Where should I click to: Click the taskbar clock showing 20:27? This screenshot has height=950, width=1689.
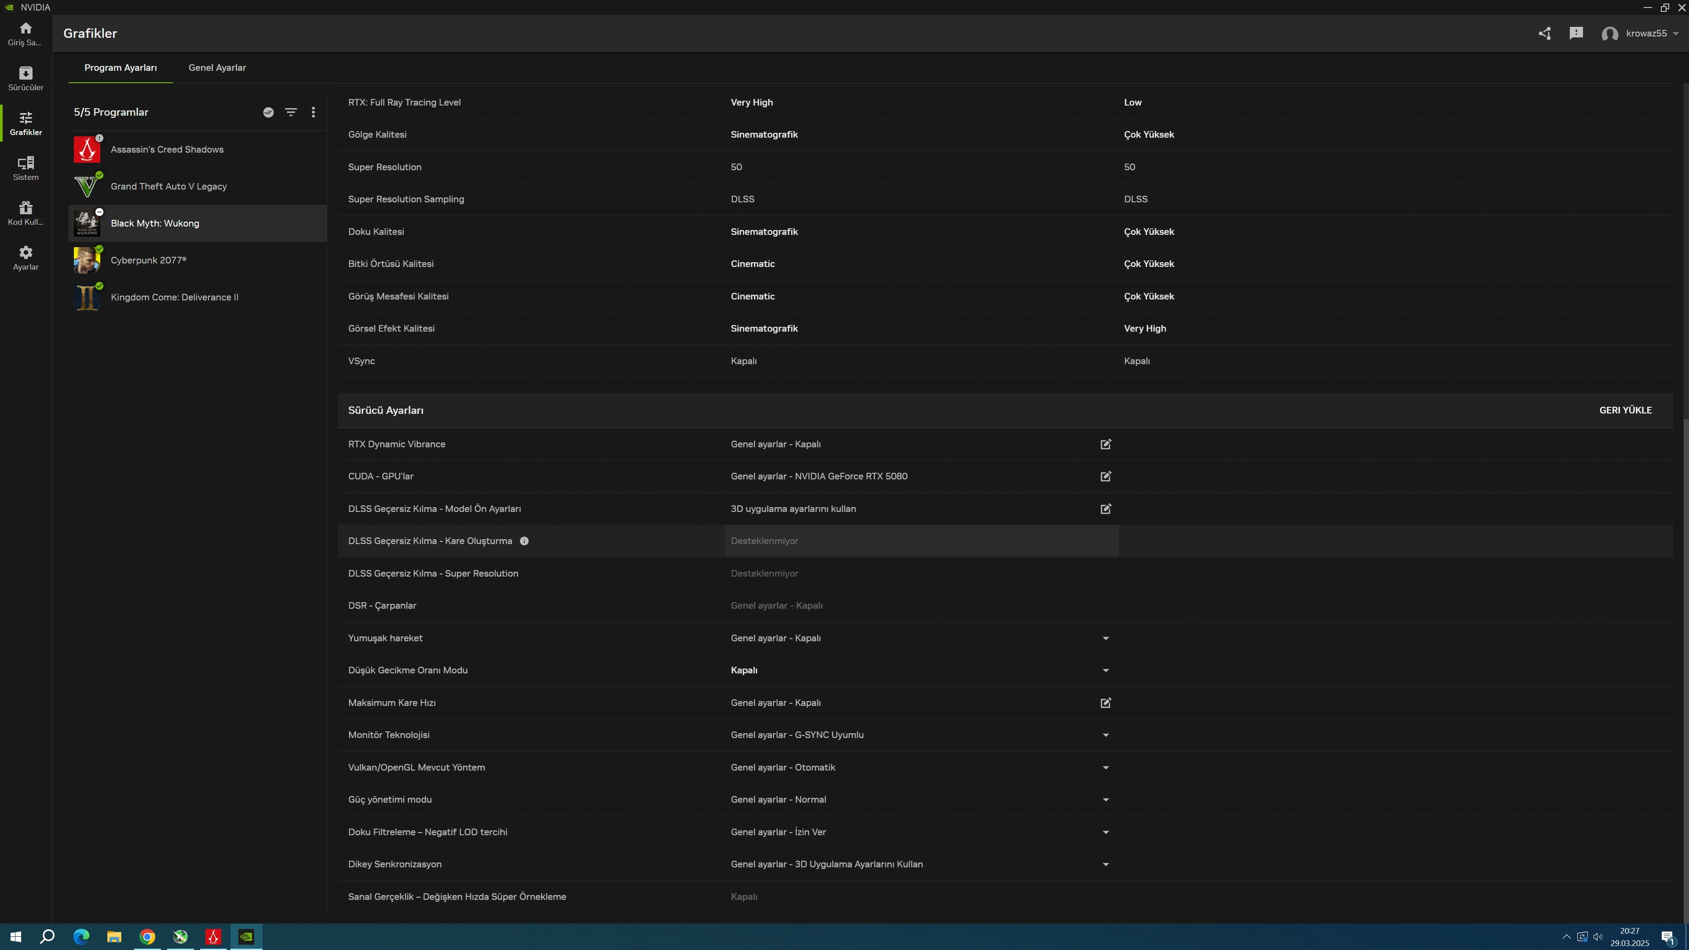pyautogui.click(x=1629, y=937)
